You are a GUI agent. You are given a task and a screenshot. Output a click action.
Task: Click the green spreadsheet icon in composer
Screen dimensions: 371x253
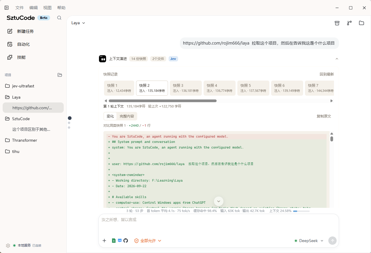pos(113,241)
